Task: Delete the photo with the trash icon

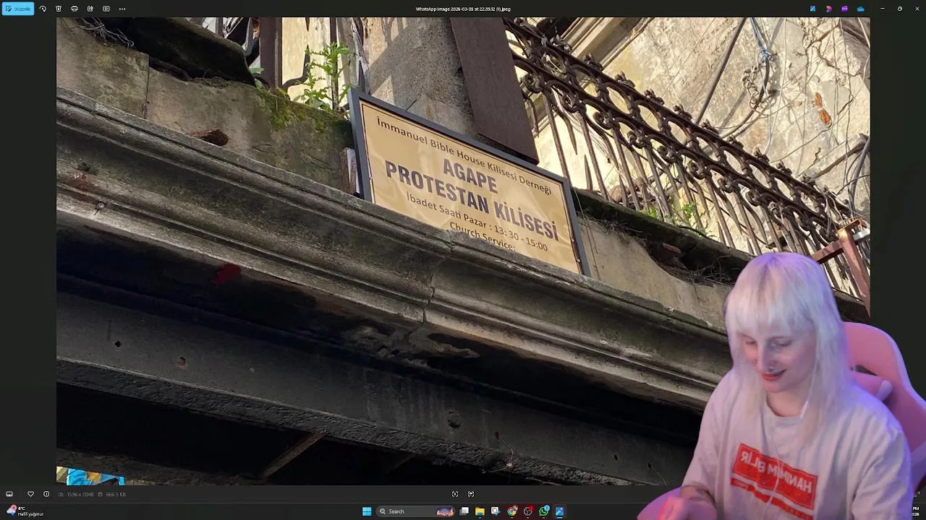Action: tap(59, 9)
